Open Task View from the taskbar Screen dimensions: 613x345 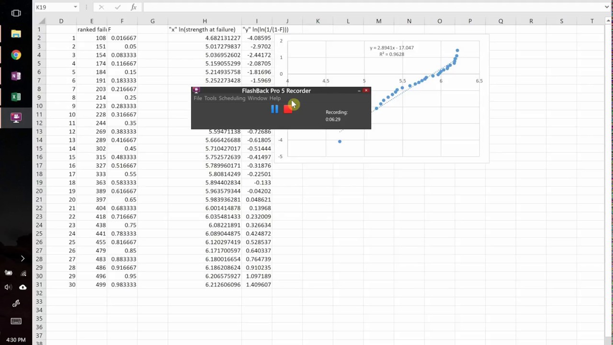pyautogui.click(x=16, y=13)
